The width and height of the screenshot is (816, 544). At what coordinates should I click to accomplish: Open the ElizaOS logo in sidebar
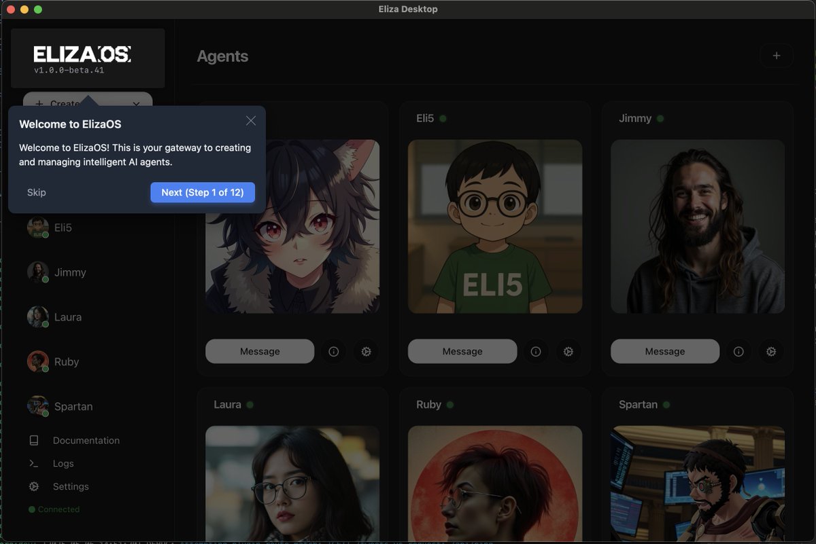pyautogui.click(x=82, y=54)
